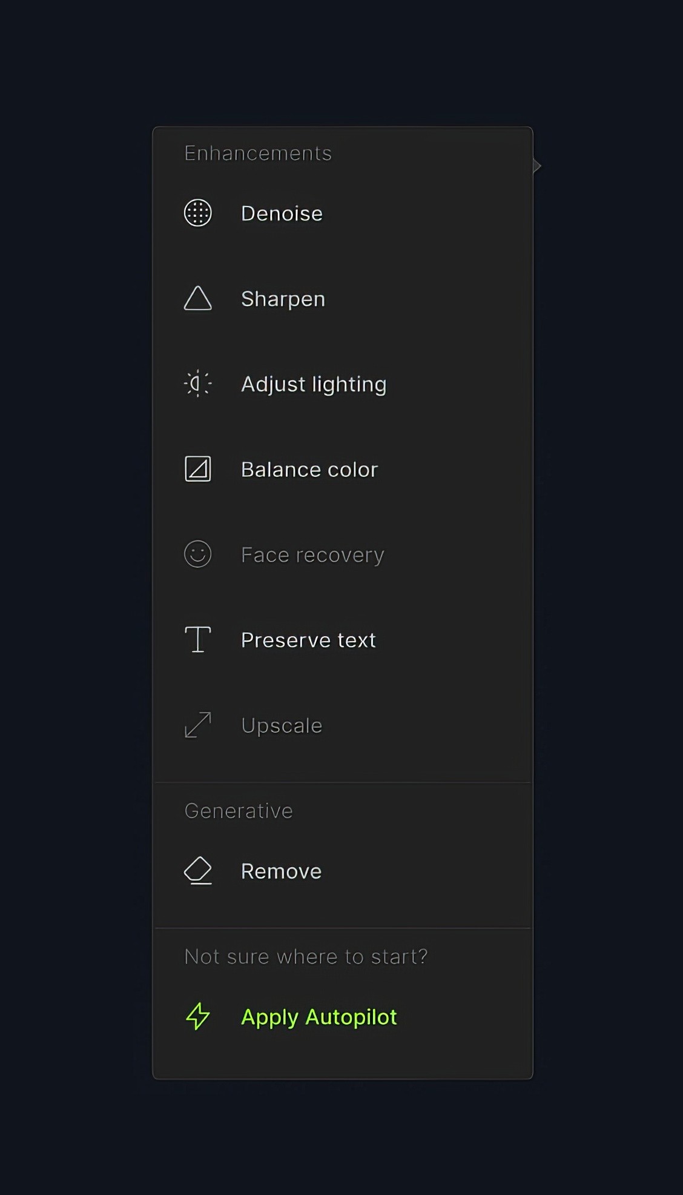Viewport: 683px width, 1195px height.
Task: Select the Denoise grid icon
Action: click(x=197, y=213)
